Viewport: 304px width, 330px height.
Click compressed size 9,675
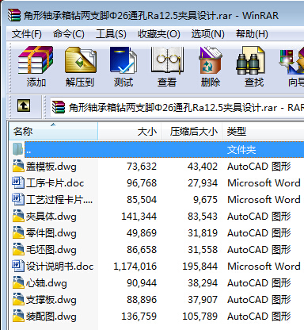[206, 200]
